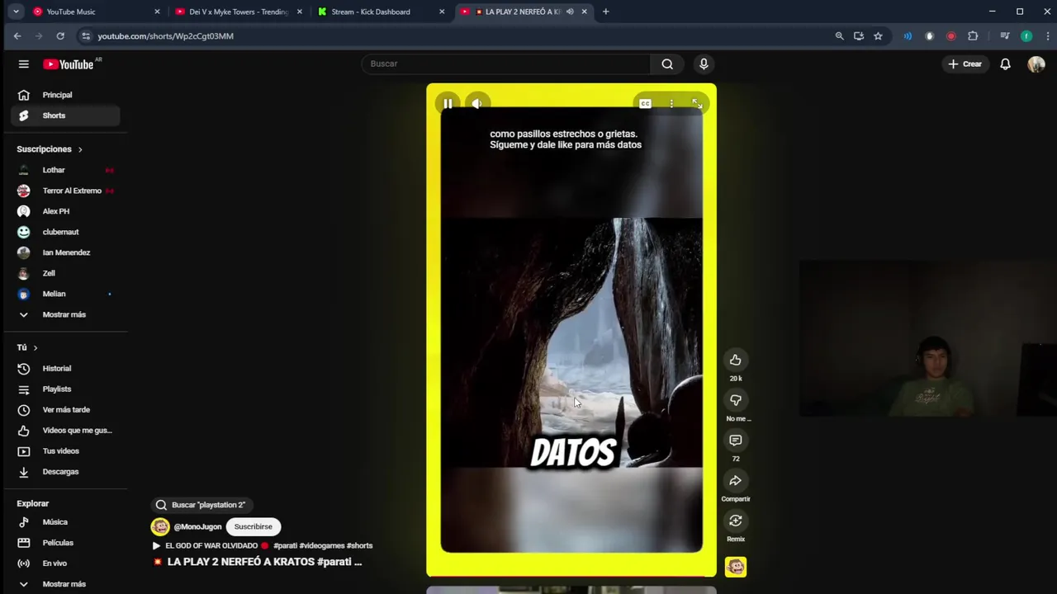The height and width of the screenshot is (594, 1057).
Task: Dislike this Short with the thumbs down
Action: [735, 400]
